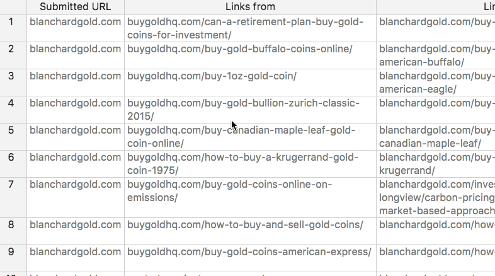Select the Submitted URL column header
495x276 pixels.
[76, 7]
